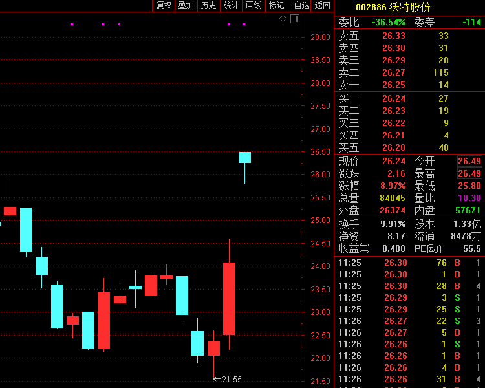Add stock via +自选 button
The image size is (485, 388).
point(299,6)
